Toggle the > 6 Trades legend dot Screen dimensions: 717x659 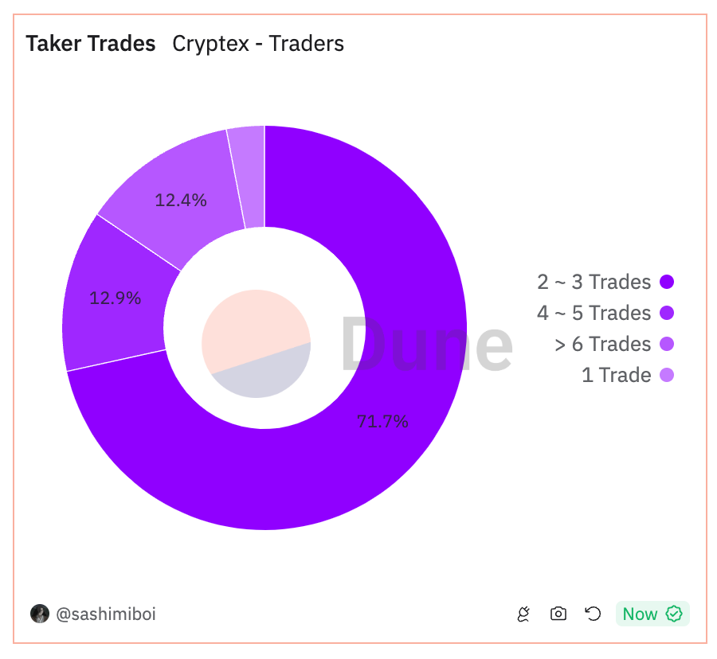pos(668,344)
